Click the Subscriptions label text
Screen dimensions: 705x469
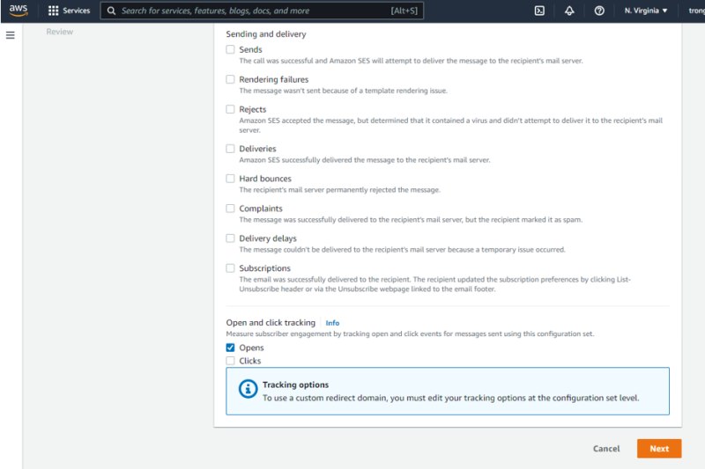point(265,267)
